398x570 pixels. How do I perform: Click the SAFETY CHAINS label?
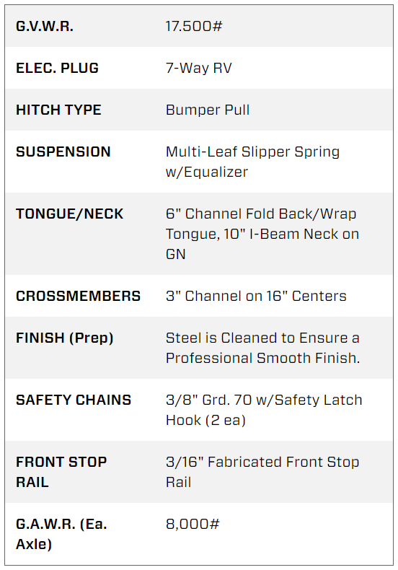74,400
